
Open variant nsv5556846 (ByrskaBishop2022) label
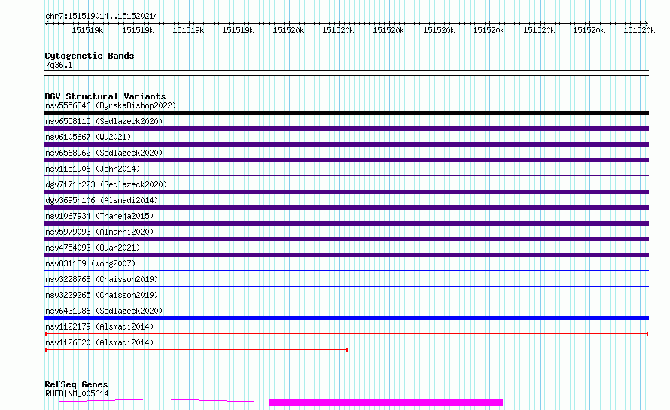[x=111, y=105]
